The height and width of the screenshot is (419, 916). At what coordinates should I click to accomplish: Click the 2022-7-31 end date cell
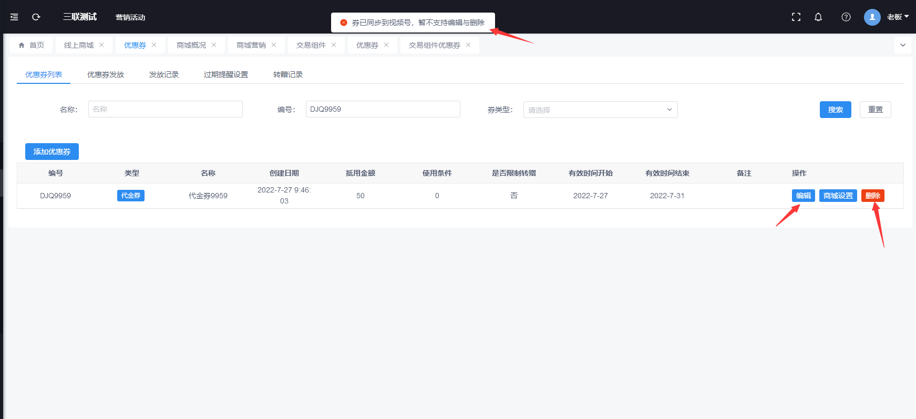[x=667, y=196]
